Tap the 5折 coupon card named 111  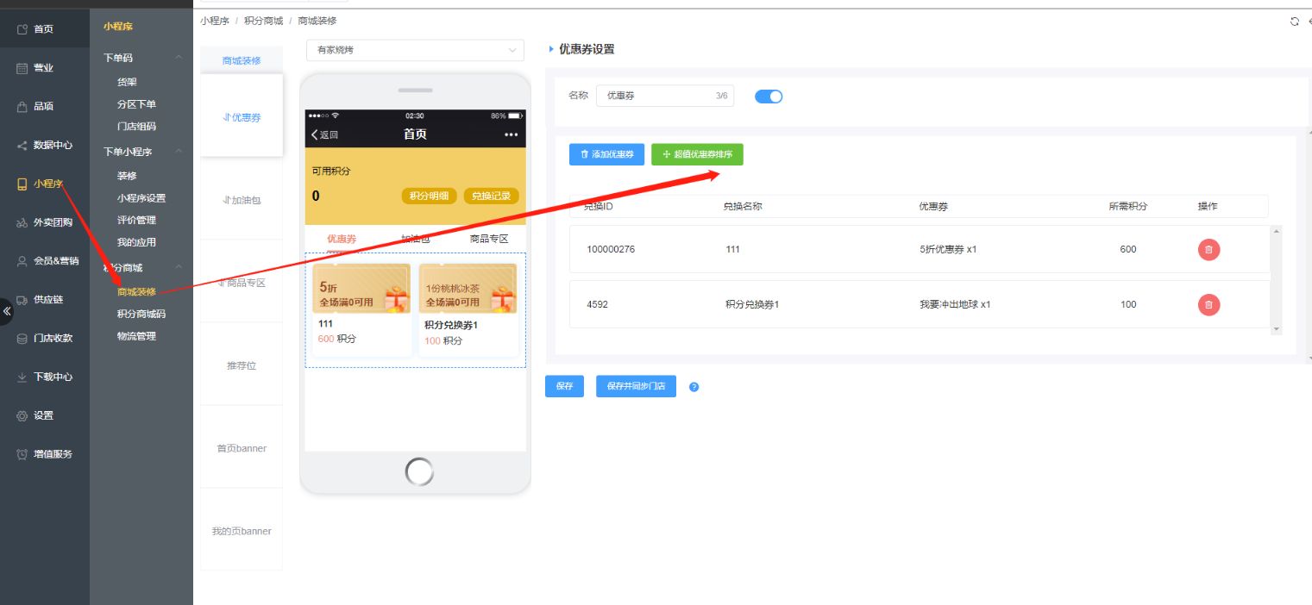click(362, 309)
